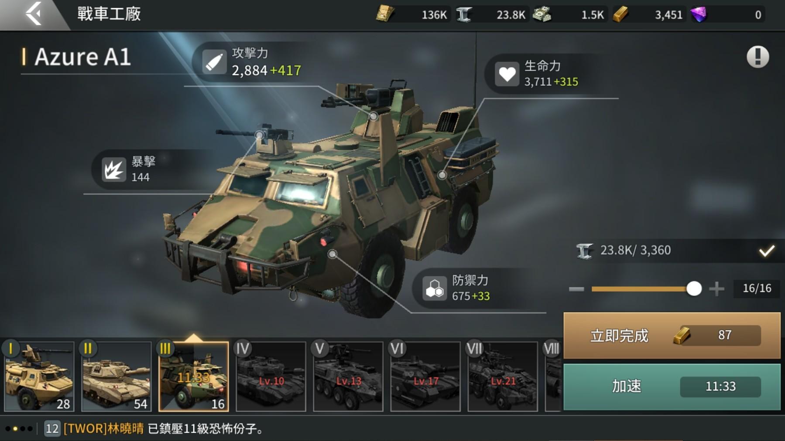Click 立即完成 instant finish button
The height and width of the screenshot is (441, 785).
coord(672,336)
